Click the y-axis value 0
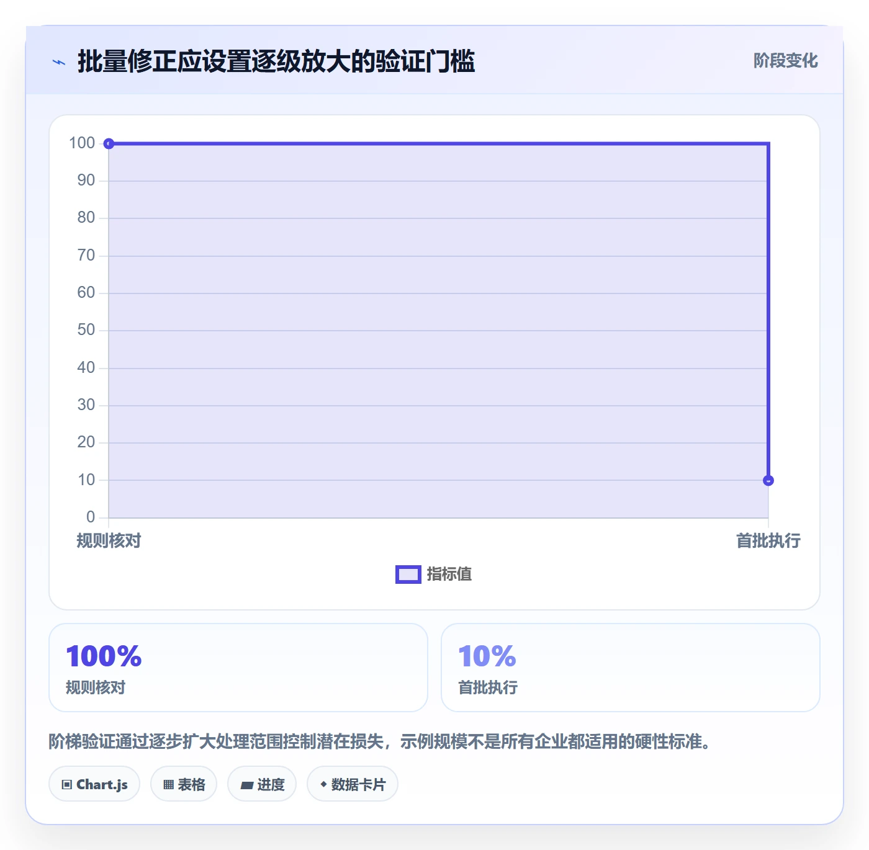This screenshot has height=850, width=869. point(91,517)
